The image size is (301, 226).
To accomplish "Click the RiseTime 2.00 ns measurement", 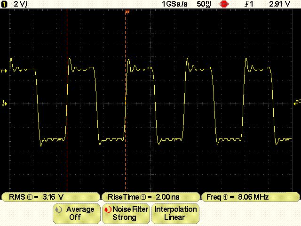I will coord(150,197).
